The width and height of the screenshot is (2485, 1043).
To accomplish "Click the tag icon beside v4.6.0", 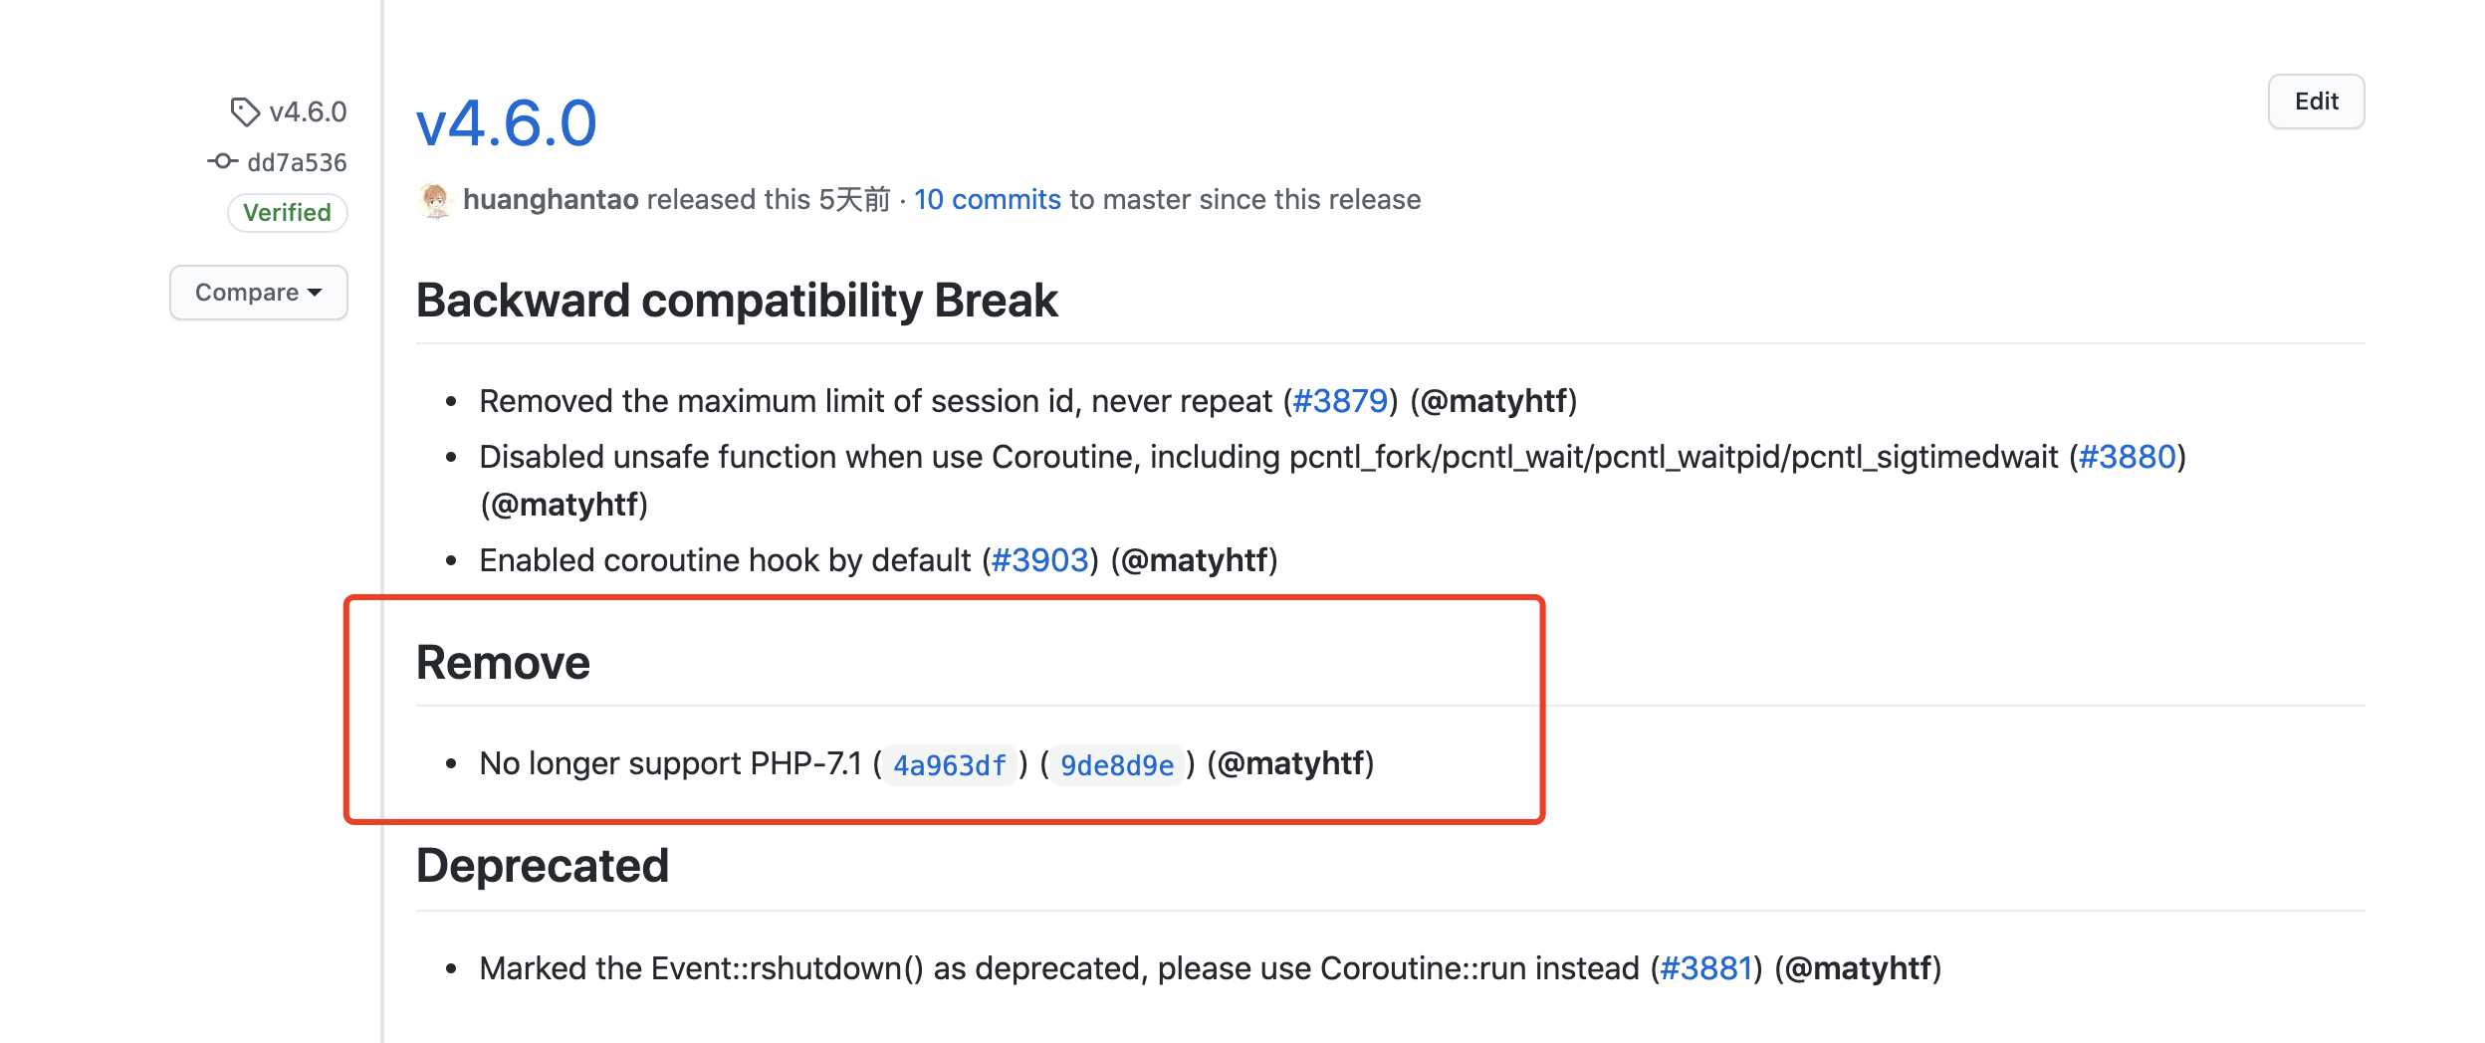I will [x=243, y=111].
